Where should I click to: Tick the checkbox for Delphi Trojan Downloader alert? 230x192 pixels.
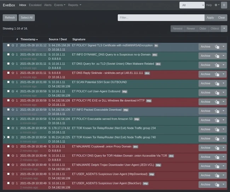pyautogui.click(x=8, y=165)
